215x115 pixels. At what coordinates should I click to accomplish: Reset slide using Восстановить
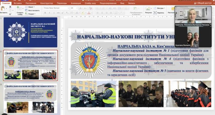[33, 10]
